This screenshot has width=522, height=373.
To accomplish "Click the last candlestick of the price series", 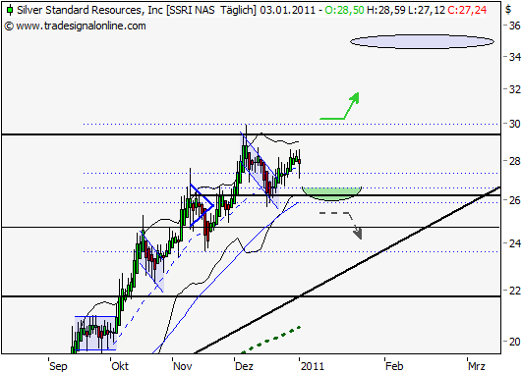I will point(300,162).
